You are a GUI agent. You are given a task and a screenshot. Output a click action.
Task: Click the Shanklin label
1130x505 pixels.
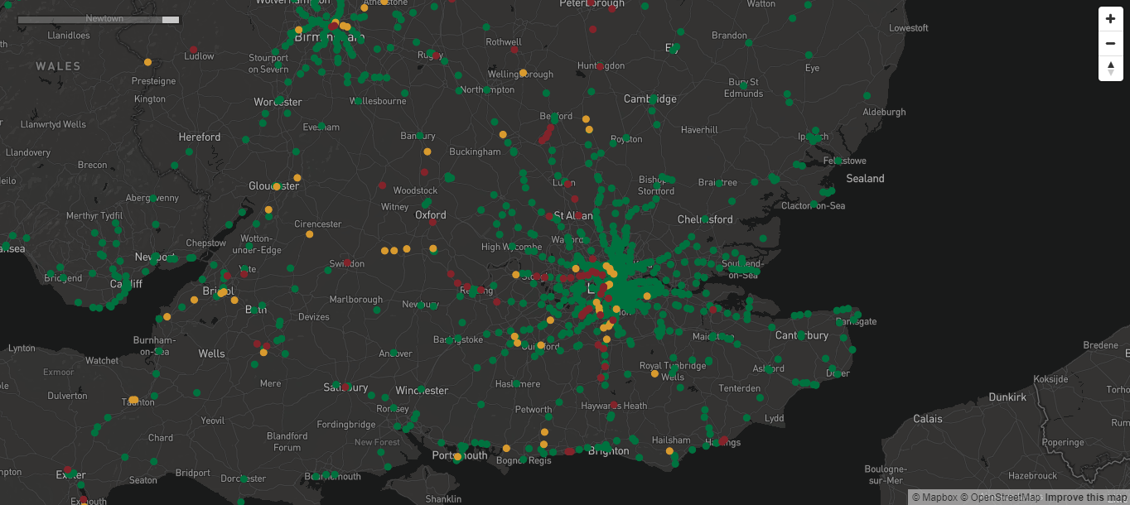(x=443, y=499)
